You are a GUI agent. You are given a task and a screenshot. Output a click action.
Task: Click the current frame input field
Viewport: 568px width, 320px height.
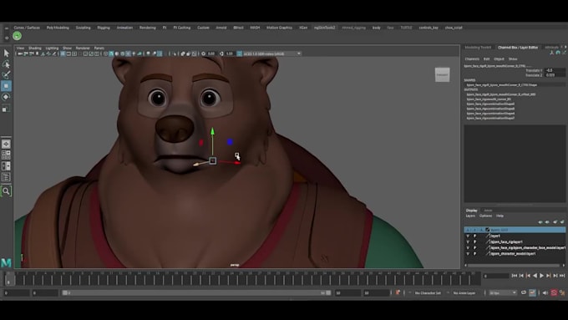(496, 276)
